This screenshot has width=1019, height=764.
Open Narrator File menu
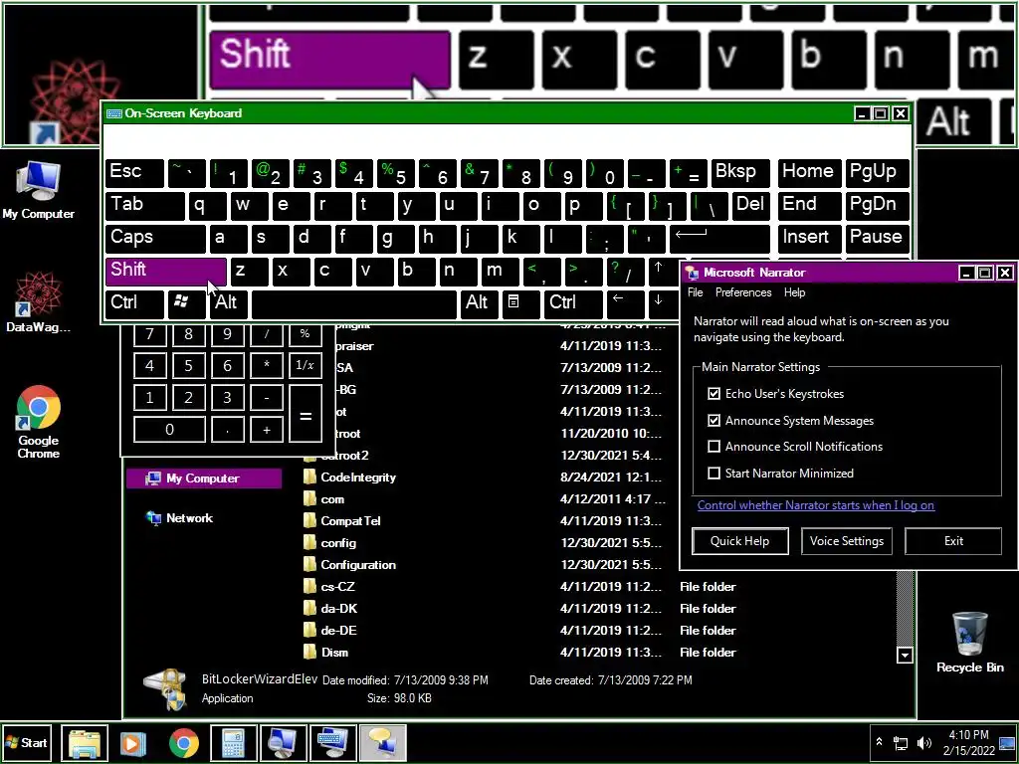[695, 292]
